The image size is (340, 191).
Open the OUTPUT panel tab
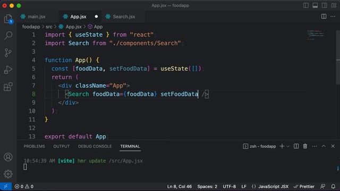(x=62, y=146)
